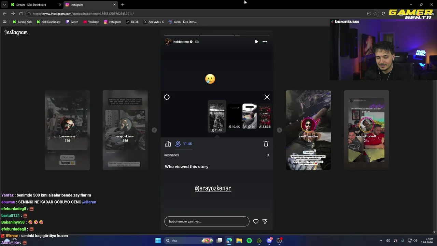Open Baran | Kick bookmark
The image size is (437, 246).
22,22
